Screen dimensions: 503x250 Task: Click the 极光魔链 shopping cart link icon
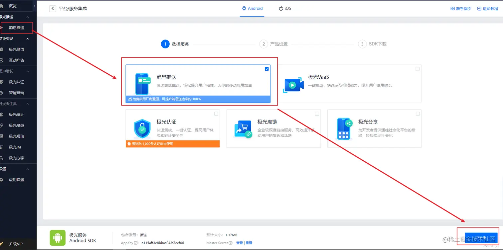(x=243, y=129)
